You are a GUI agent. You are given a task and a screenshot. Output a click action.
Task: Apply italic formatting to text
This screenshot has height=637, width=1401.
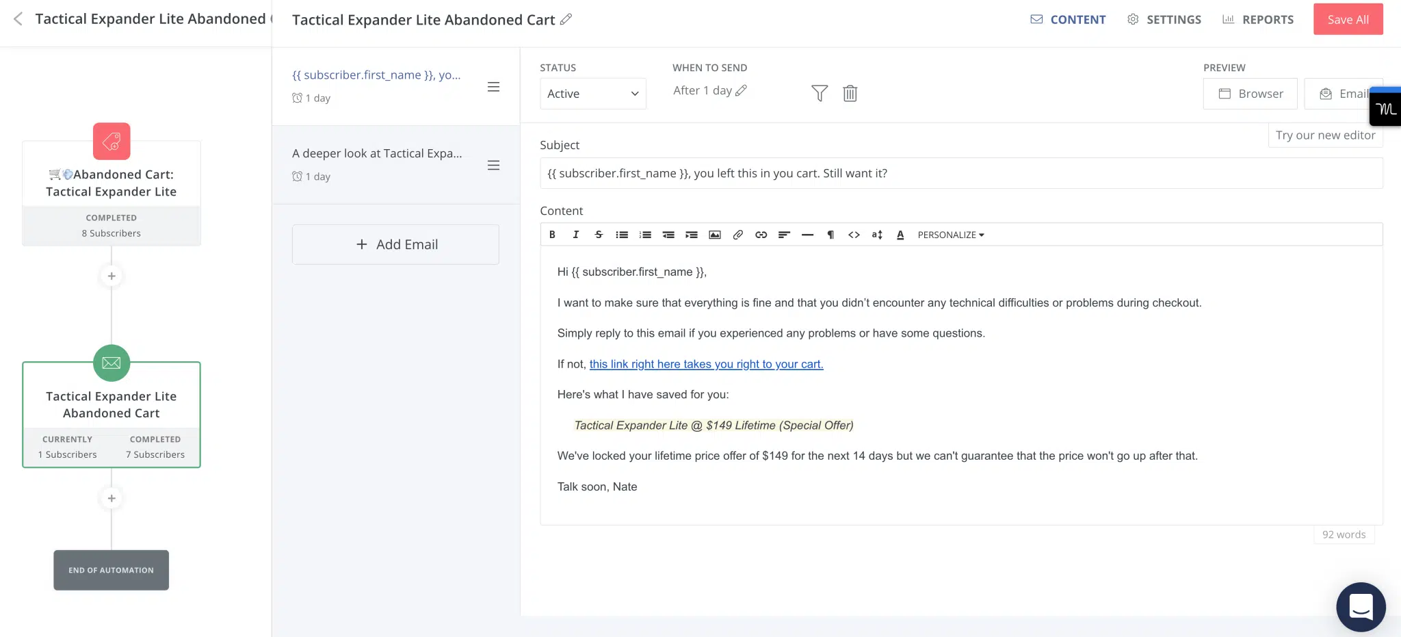click(x=575, y=235)
